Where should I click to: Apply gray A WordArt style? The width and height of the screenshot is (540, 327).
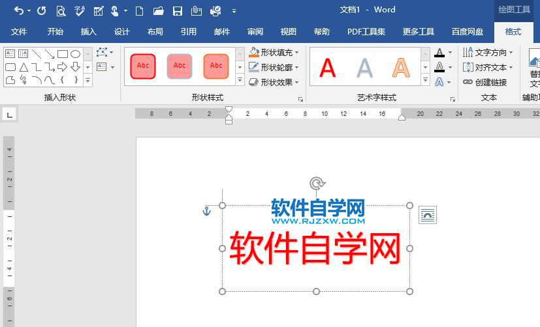tap(364, 68)
